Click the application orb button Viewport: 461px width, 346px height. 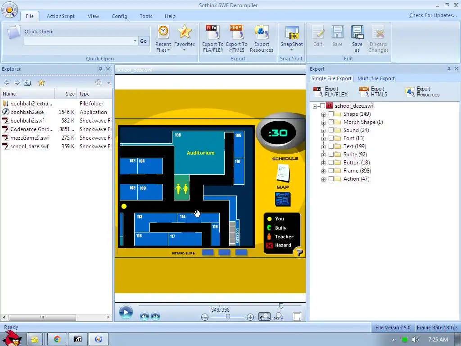(x=9, y=10)
